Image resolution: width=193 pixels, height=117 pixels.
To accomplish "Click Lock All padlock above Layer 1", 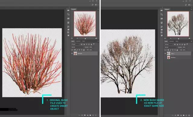I will (177, 50).
